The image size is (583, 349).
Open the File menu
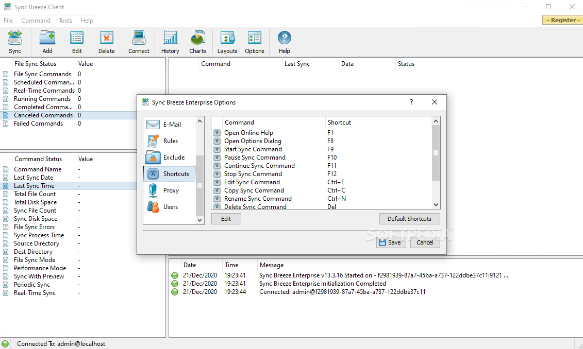click(8, 21)
